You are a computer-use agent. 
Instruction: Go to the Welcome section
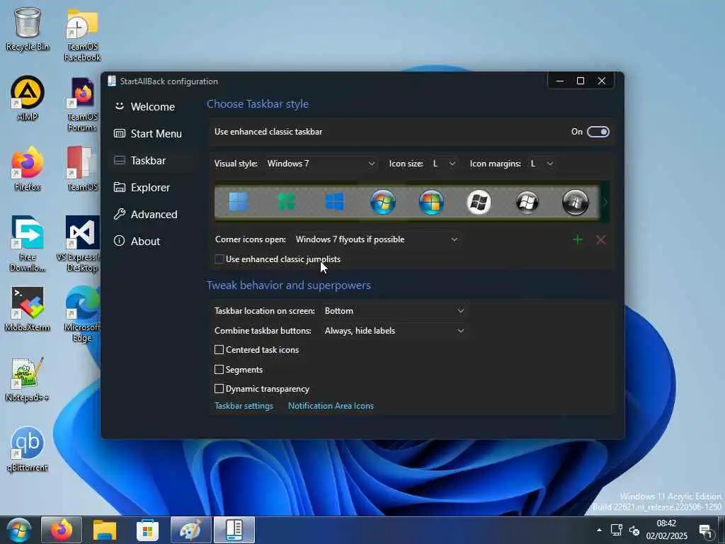tap(153, 107)
